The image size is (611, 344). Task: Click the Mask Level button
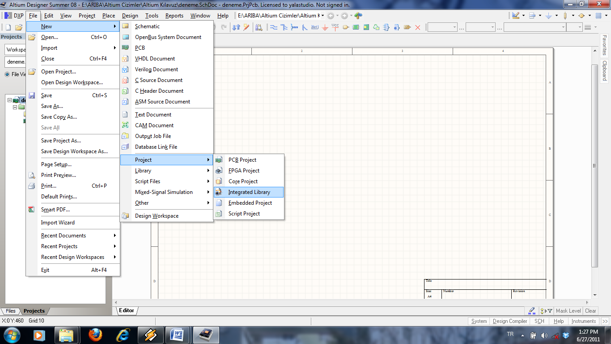pos(568,310)
